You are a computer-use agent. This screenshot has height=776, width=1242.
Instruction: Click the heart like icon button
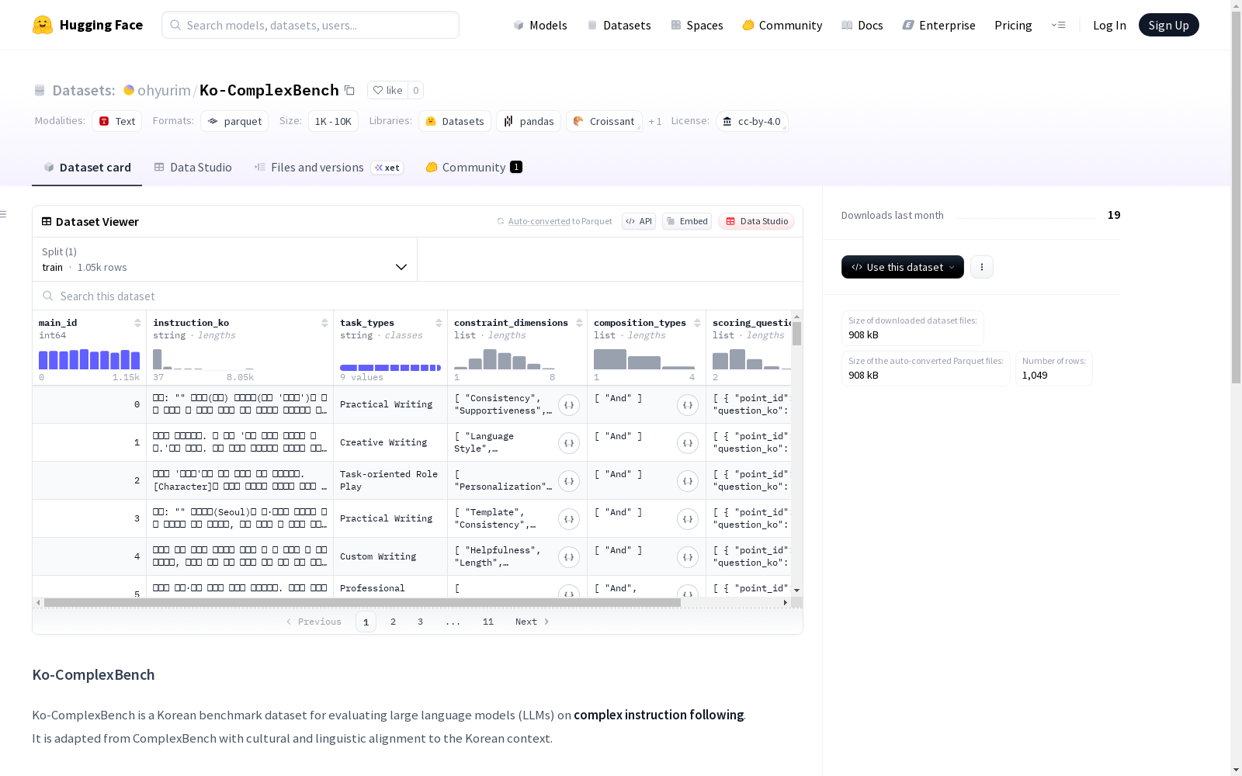pyautogui.click(x=387, y=90)
